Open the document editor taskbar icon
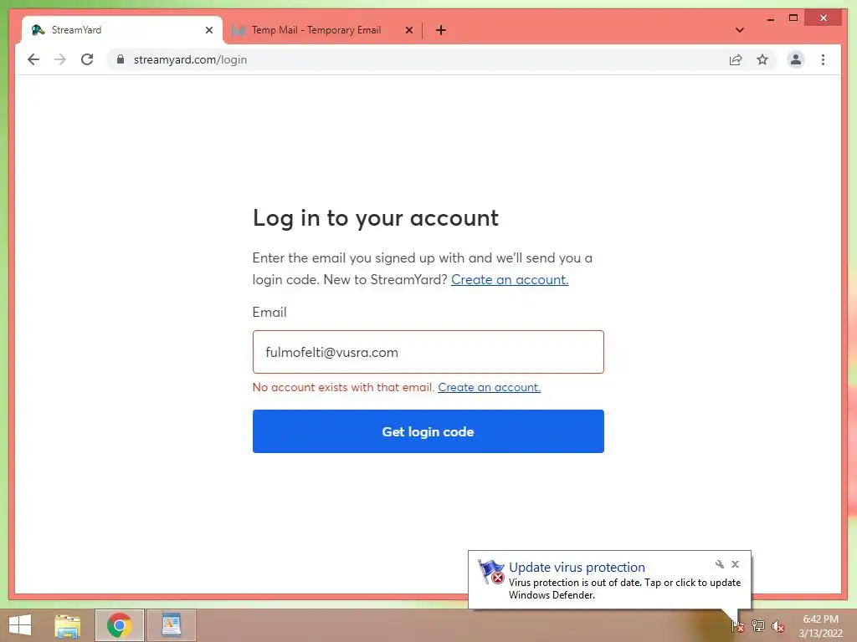The width and height of the screenshot is (857, 642). 171,625
